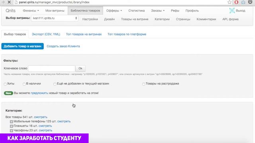This screenshot has height=143, width=255.
Task: Open the Рефы menu item
Action: tap(175, 11)
